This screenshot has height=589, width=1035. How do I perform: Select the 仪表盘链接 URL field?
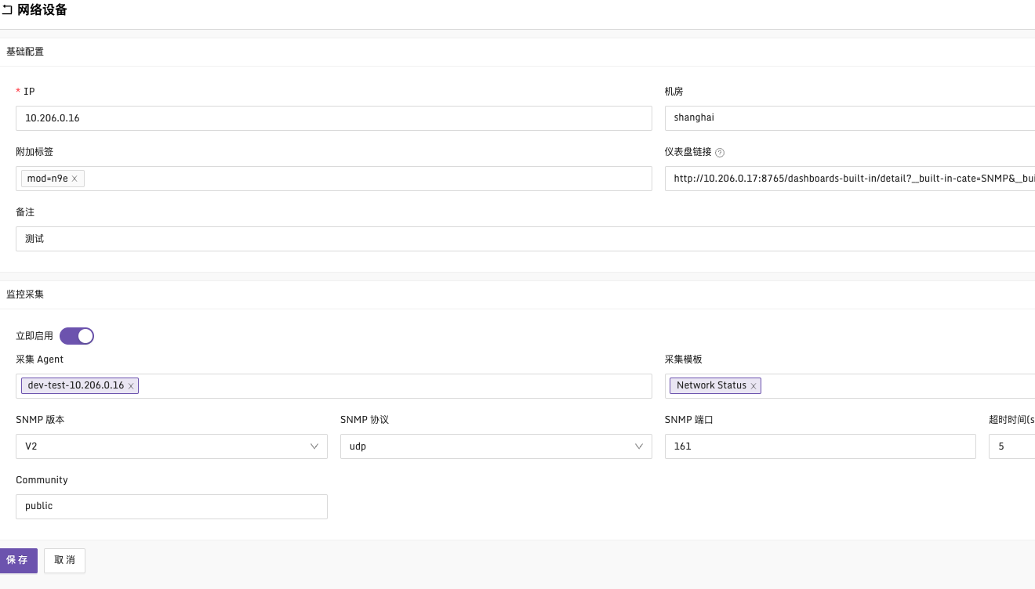[x=847, y=178]
